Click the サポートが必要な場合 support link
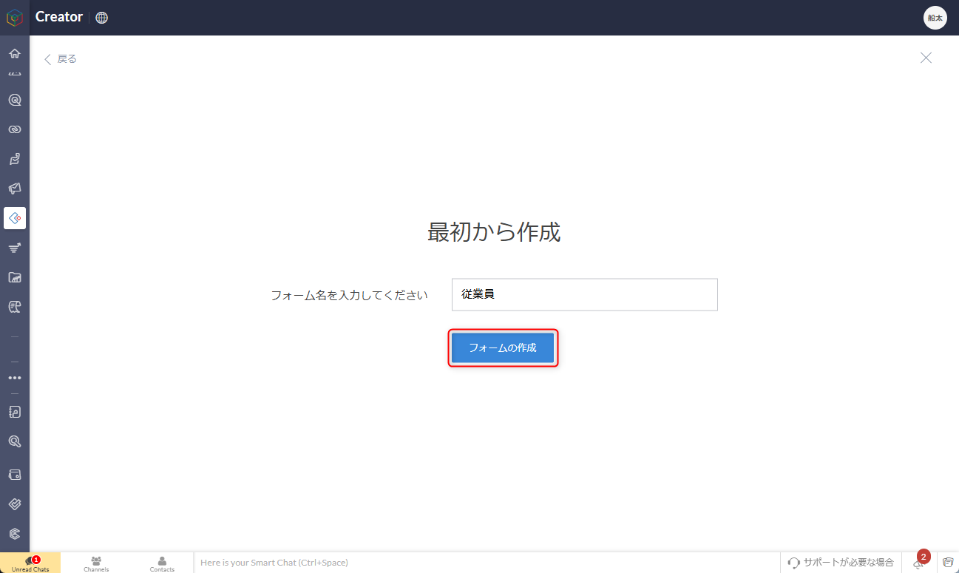 841,563
